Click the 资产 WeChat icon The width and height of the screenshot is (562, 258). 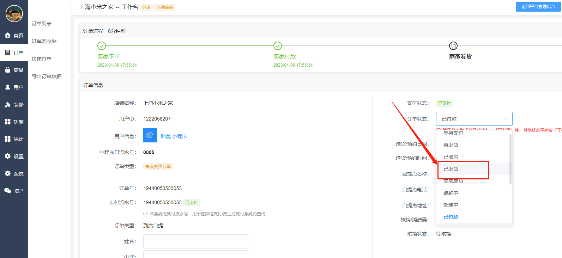(x=8, y=191)
